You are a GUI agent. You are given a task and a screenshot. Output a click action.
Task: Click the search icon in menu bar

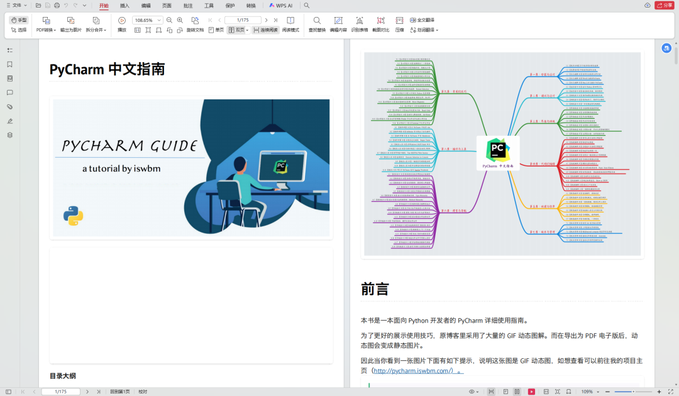coord(307,6)
